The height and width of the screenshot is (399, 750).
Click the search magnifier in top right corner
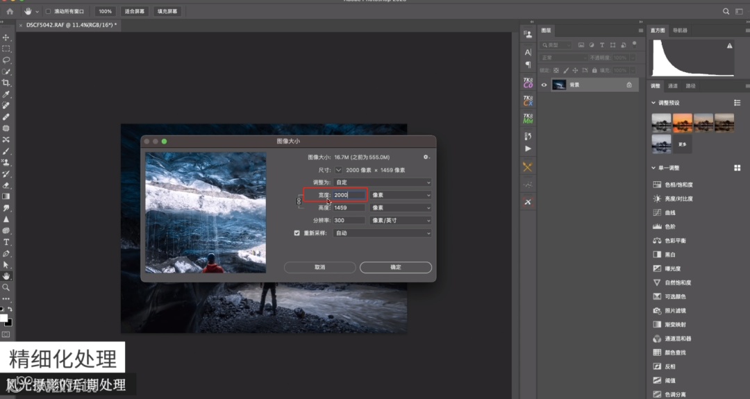726,12
